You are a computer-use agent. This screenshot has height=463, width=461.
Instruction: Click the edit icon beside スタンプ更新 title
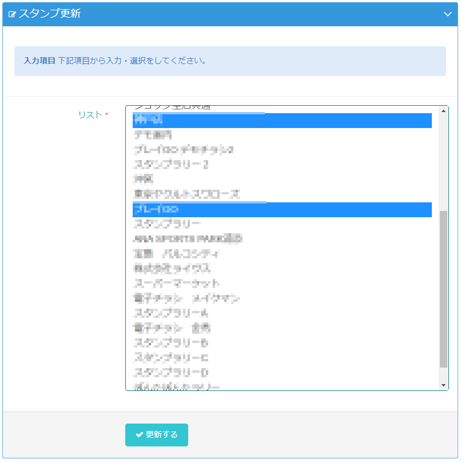(x=12, y=14)
